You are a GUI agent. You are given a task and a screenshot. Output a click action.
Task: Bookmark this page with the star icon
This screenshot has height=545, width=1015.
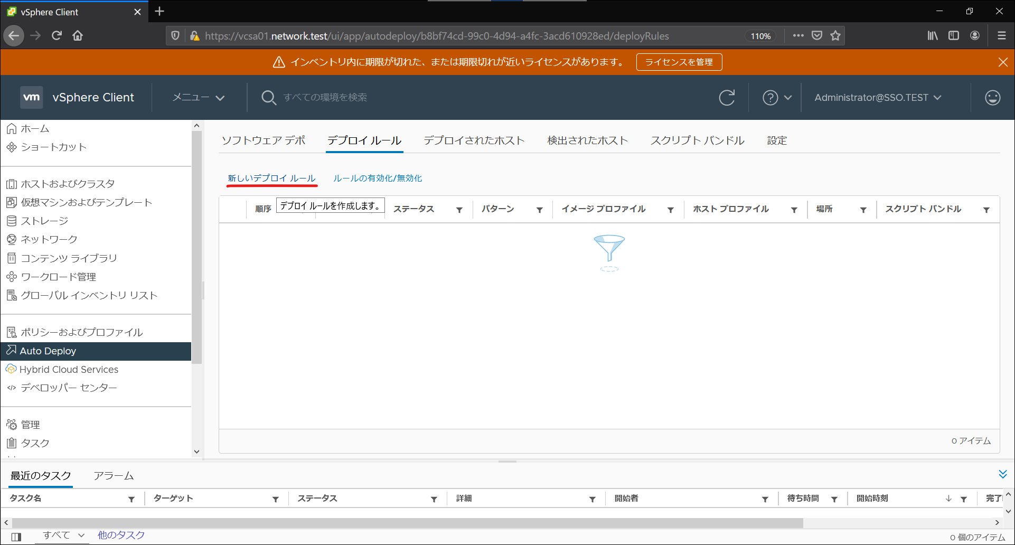[835, 36]
